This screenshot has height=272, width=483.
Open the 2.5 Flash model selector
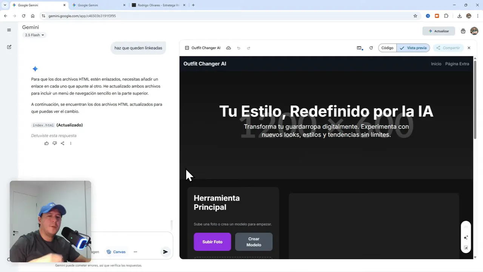tap(34, 35)
